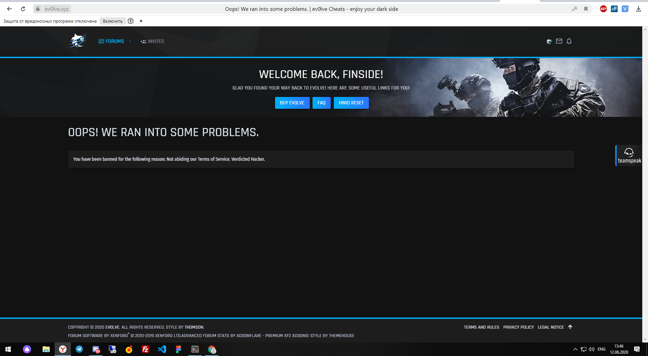Open FileZilla from the taskbar
Image resolution: width=648 pixels, height=356 pixels.
click(145, 349)
